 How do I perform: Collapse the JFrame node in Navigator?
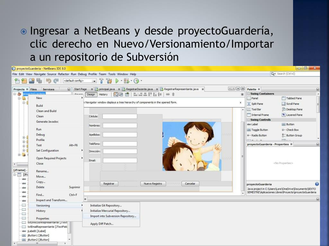(x=15, y=175)
